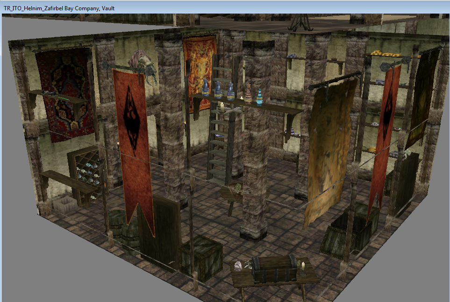Image resolution: width=450 pixels, height=302 pixels.
Task: Select the gold ingots on the top right shelf
Action: click(x=386, y=54)
